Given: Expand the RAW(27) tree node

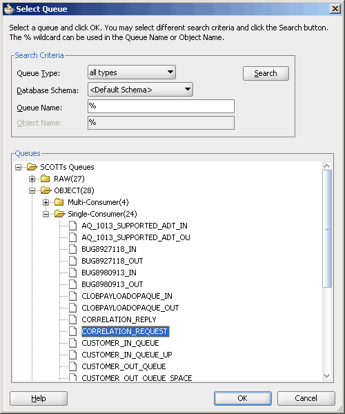Looking at the screenshot, I should point(32,179).
